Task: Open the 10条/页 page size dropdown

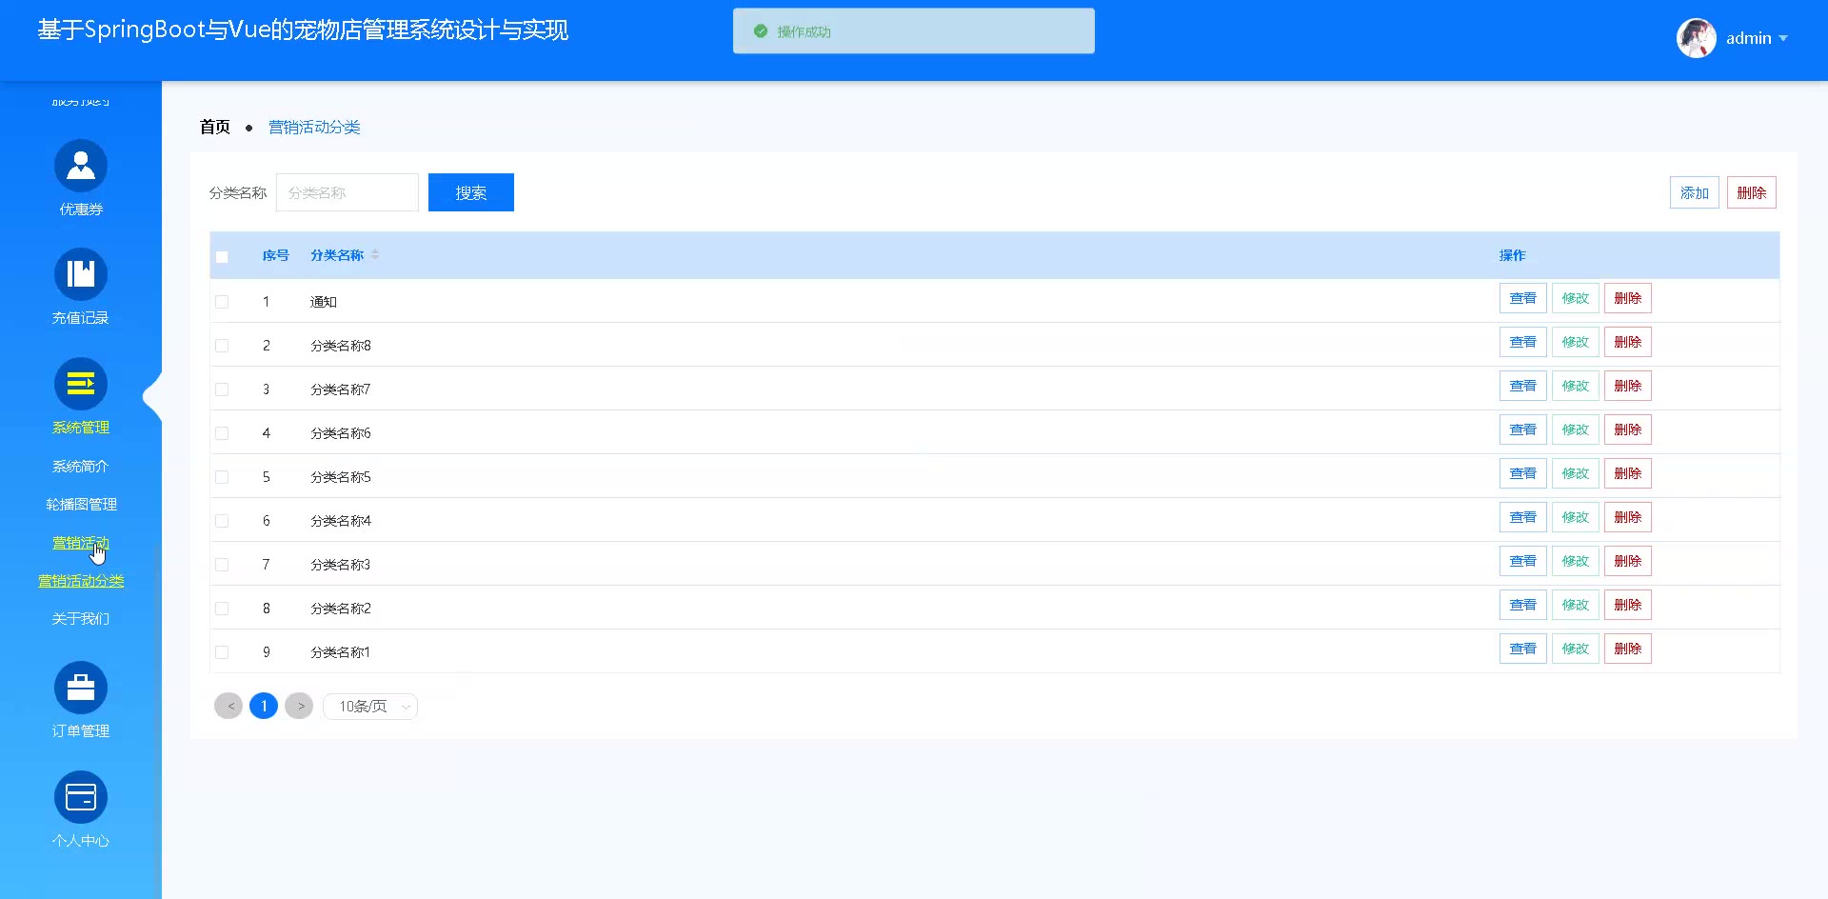Action: (x=370, y=707)
